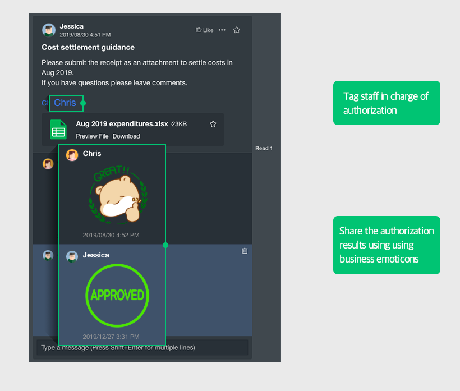This screenshot has width=460, height=391.
Task: Open the Aug 2019 expenditures.xlsx filename
Action: (x=122, y=124)
